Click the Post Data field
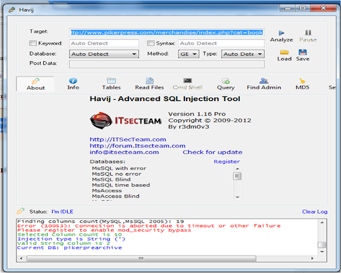The height and width of the screenshot is (273, 341). click(167, 64)
